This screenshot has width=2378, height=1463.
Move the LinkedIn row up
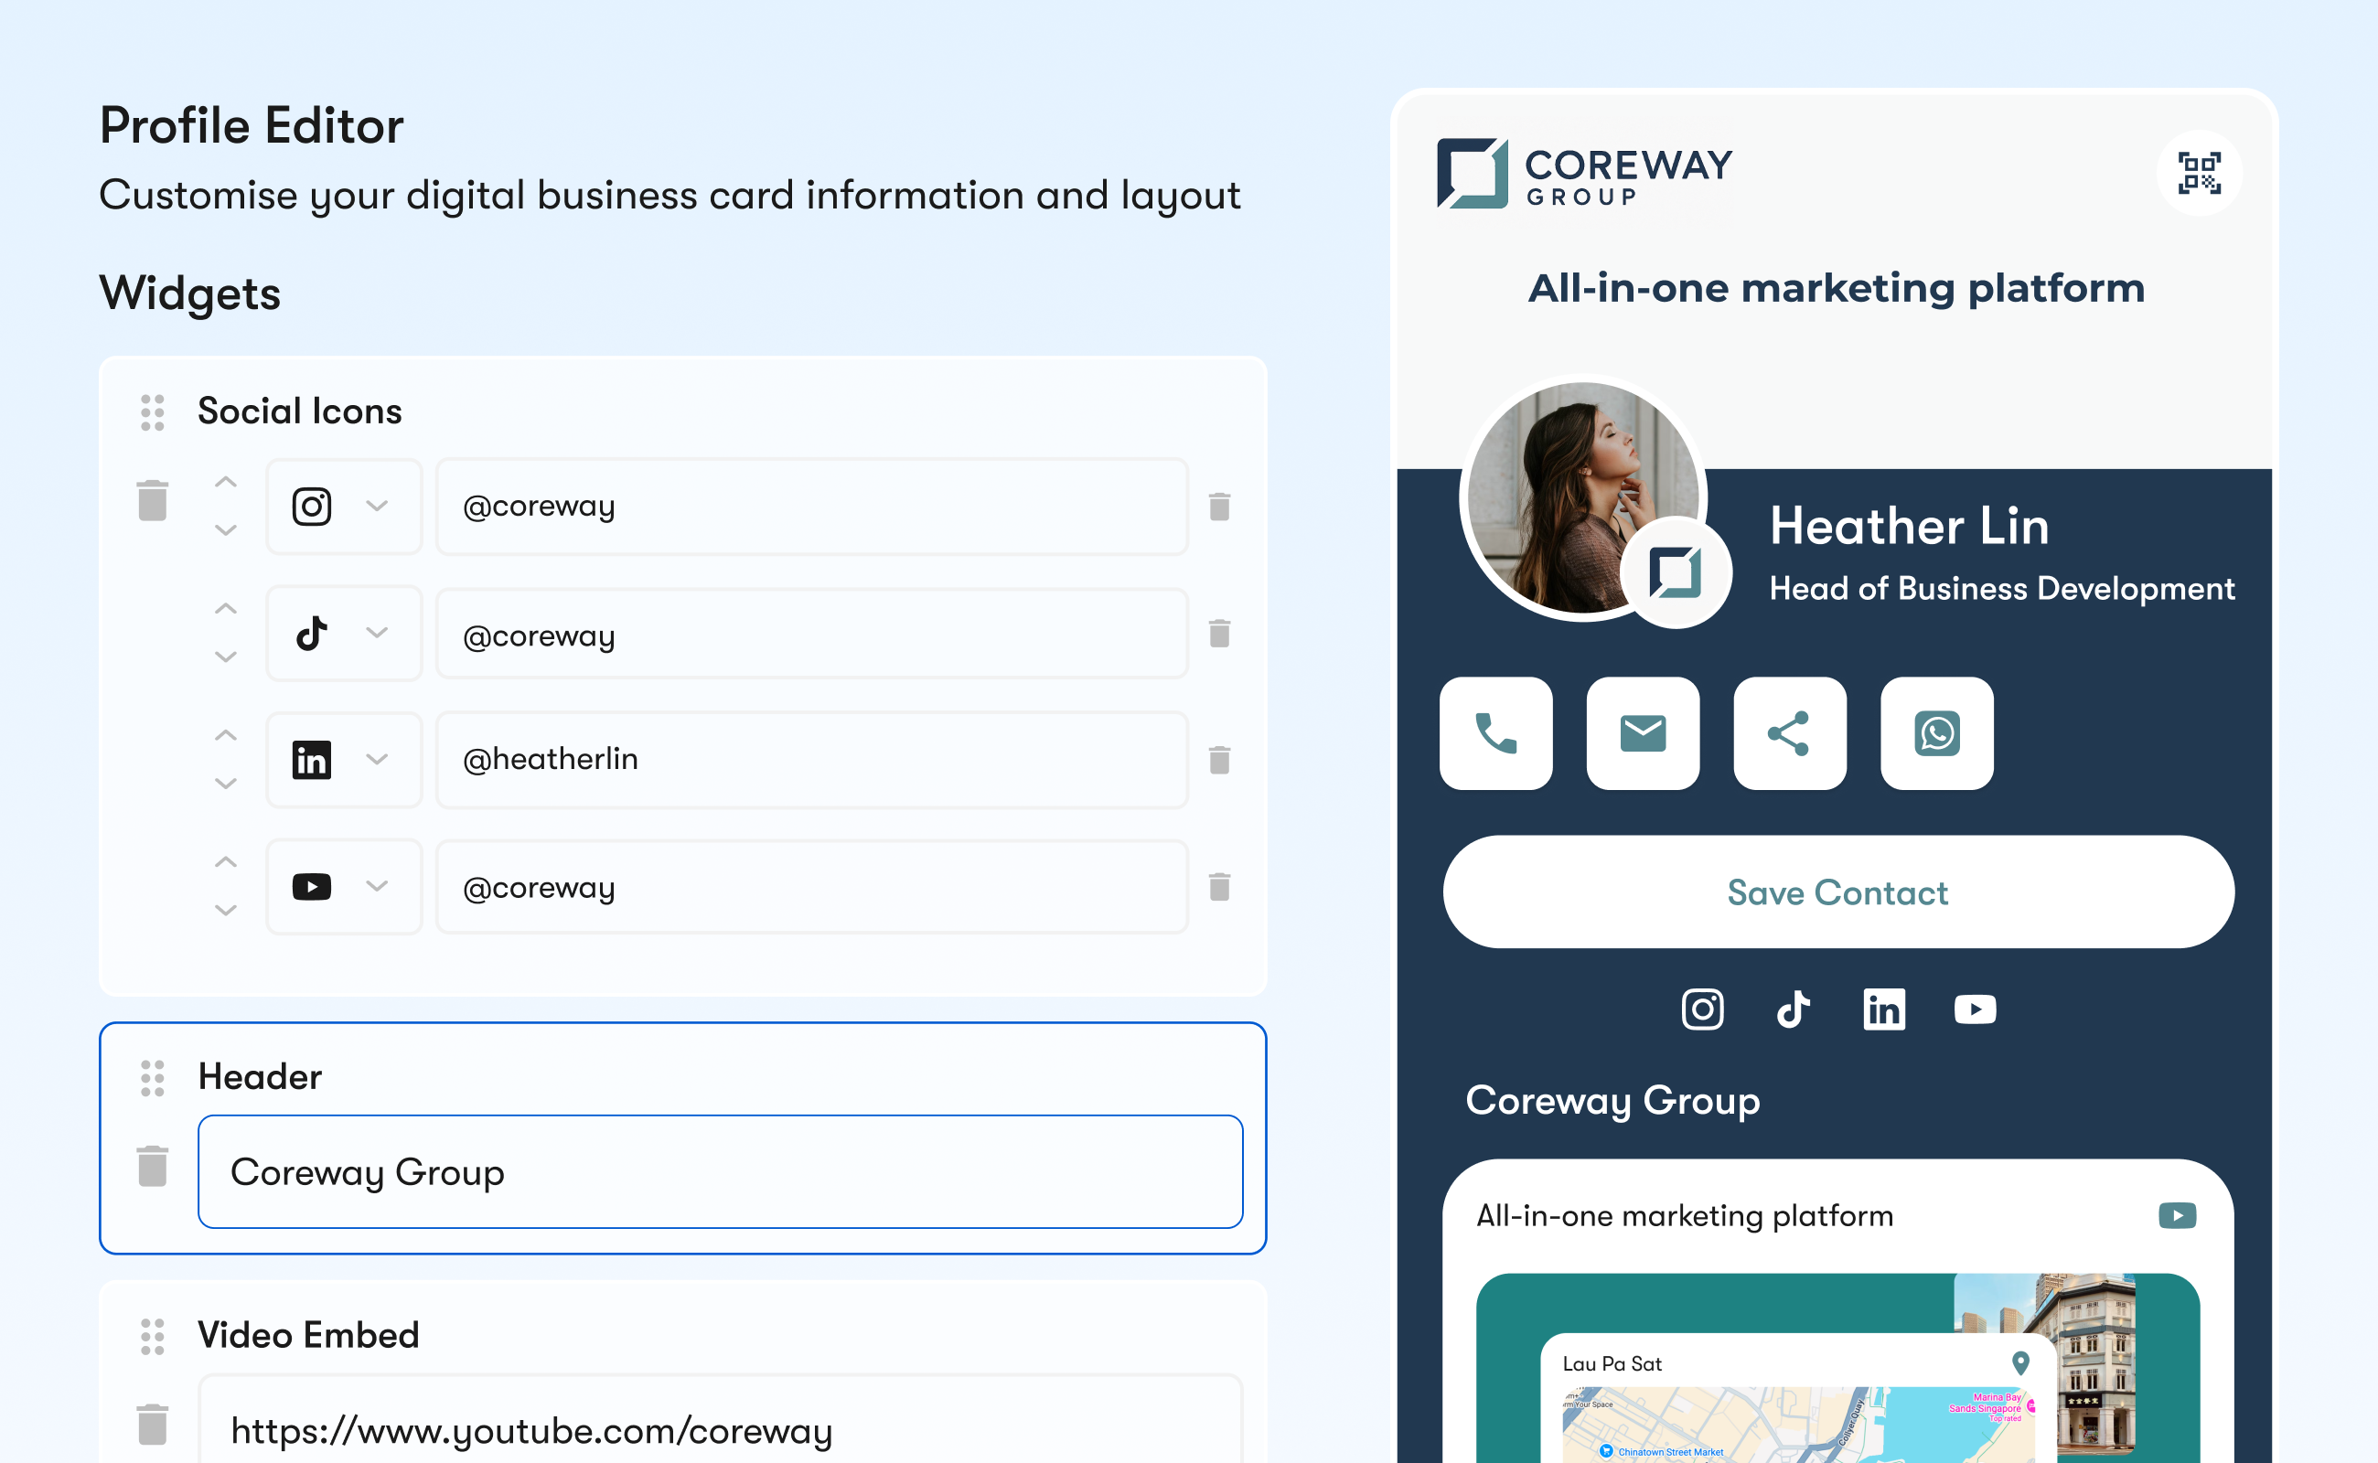226,735
